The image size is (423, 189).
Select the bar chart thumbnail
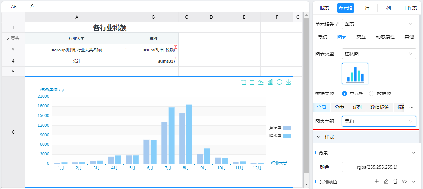(355, 74)
